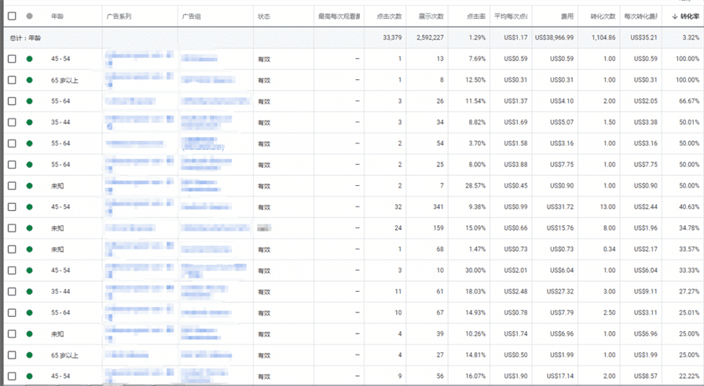Tick the select-all checkbox in the header
The image size is (704, 386).
pyautogui.click(x=12, y=16)
